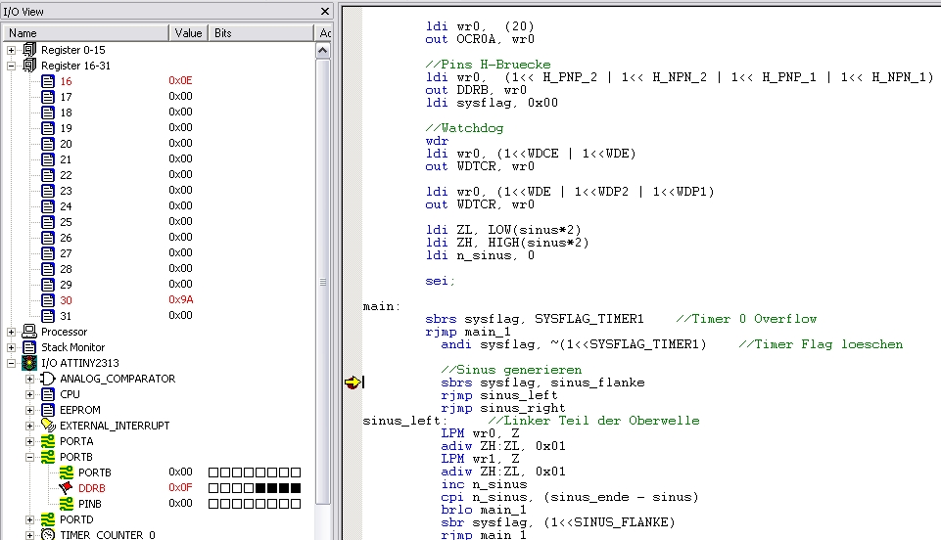Viewport: 941px width, 540px height.
Task: Select register 23 row icon
Action: [x=48, y=191]
